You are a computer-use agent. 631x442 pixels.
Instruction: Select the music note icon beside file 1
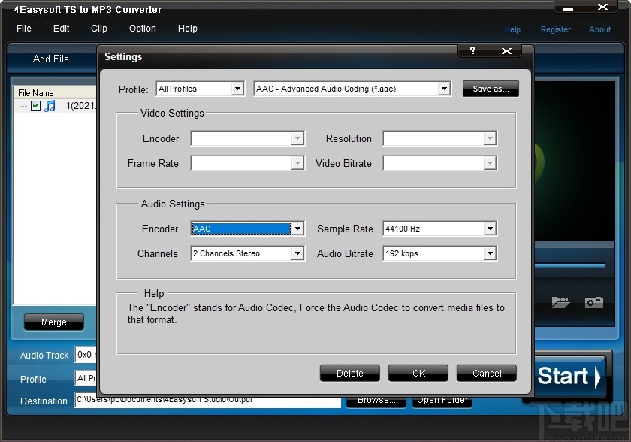(50, 106)
